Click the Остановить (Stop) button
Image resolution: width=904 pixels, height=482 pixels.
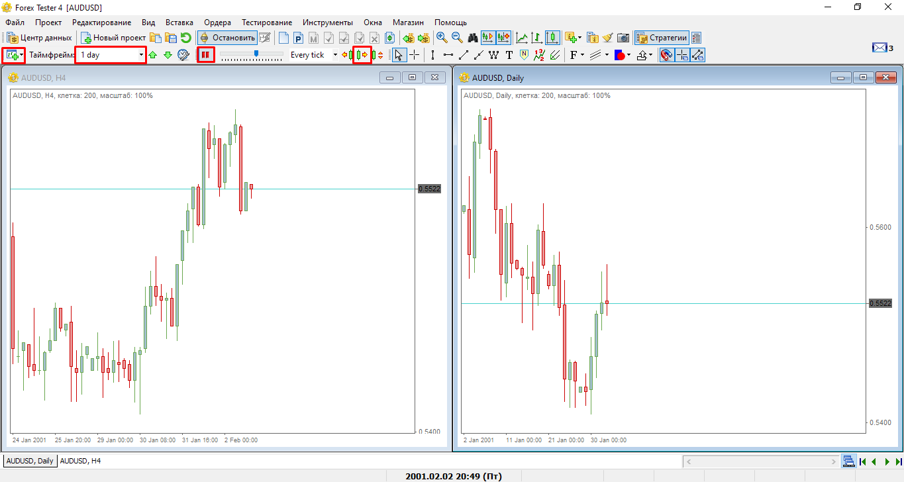227,38
